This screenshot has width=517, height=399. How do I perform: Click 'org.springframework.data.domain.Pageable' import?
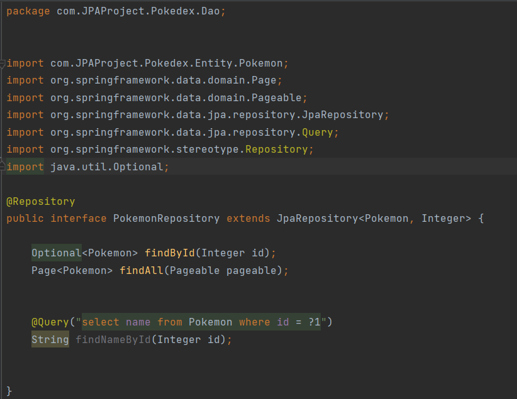pyautogui.click(x=176, y=98)
